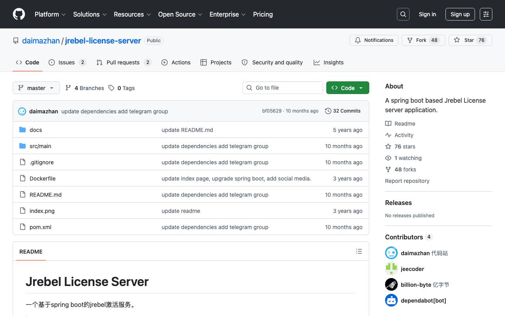The height and width of the screenshot is (316, 505).
Task: View the 1 watching link
Action: [x=403, y=158]
